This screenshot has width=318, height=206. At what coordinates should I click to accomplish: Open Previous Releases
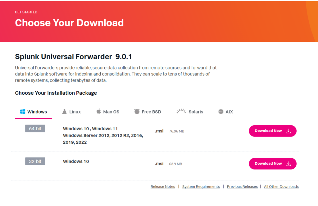point(242,186)
